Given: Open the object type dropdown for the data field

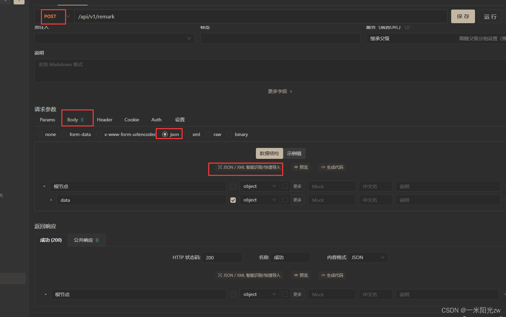Looking at the screenshot, I should [x=259, y=200].
